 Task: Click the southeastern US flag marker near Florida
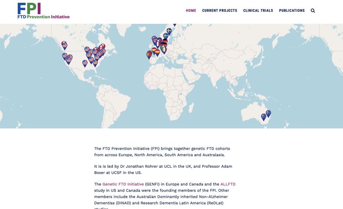click(x=95, y=63)
